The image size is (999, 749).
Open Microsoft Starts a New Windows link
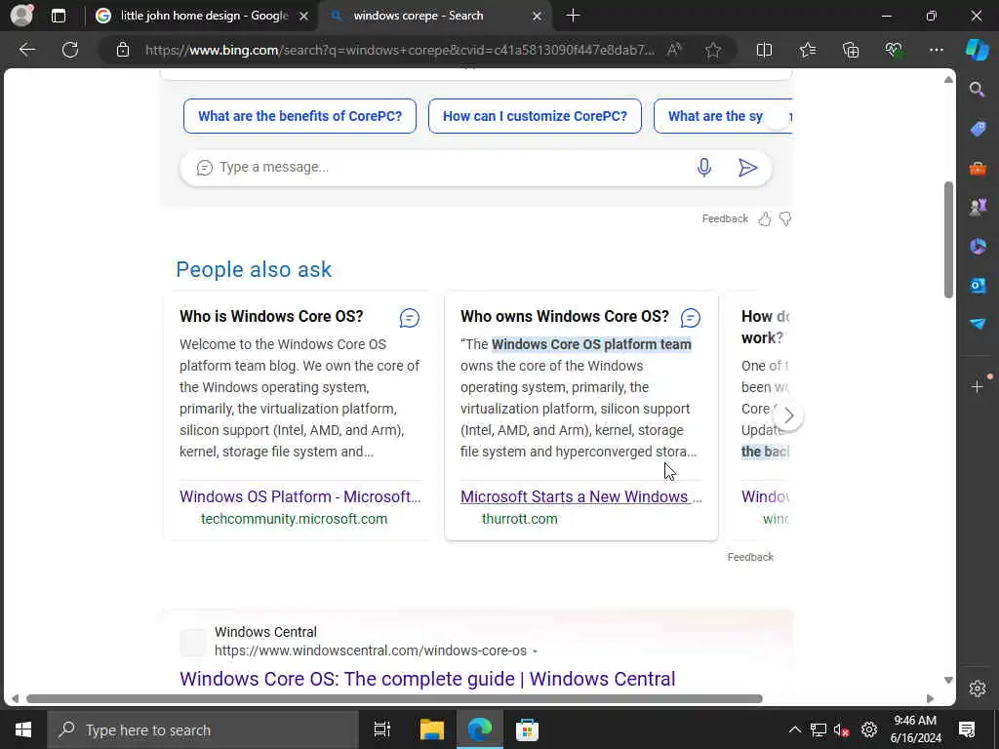point(581,496)
